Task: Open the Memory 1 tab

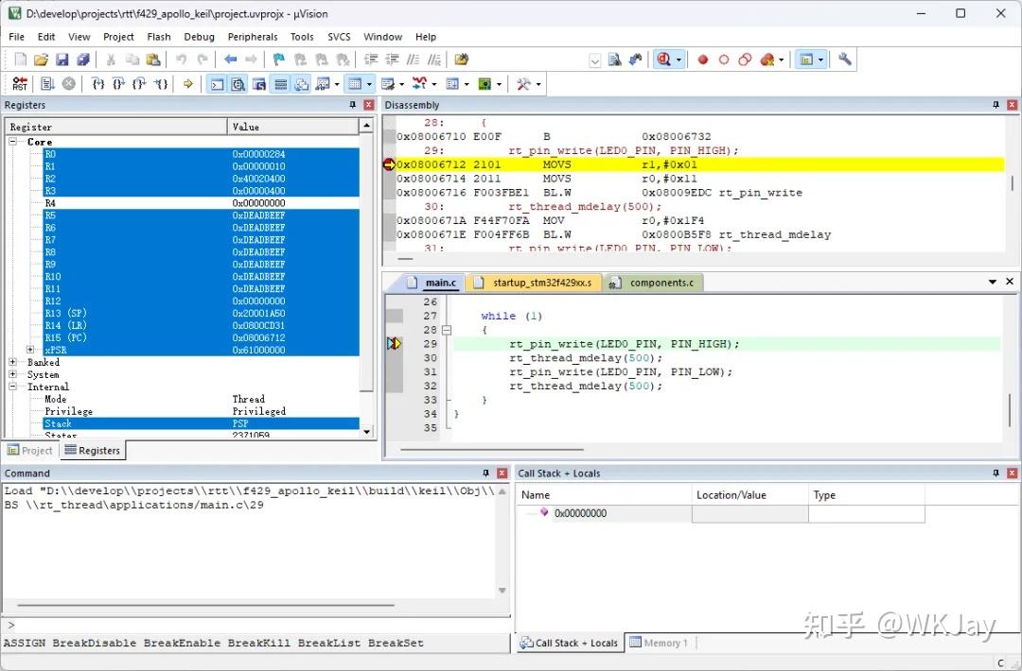Action: tap(661, 643)
